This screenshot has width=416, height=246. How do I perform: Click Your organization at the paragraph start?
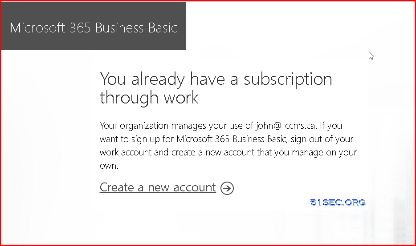tap(134, 126)
